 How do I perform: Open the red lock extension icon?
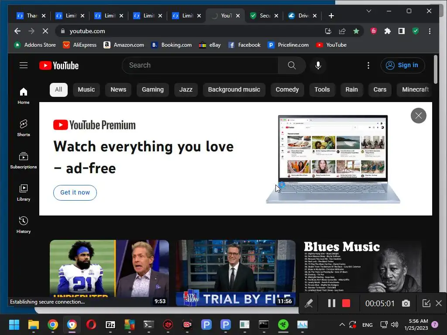(x=374, y=31)
